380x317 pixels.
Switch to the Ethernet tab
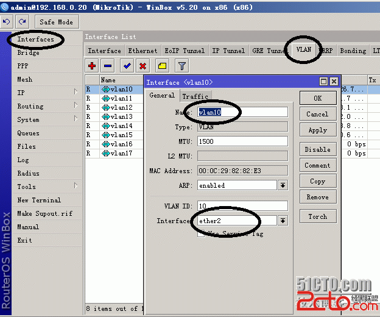pos(142,51)
